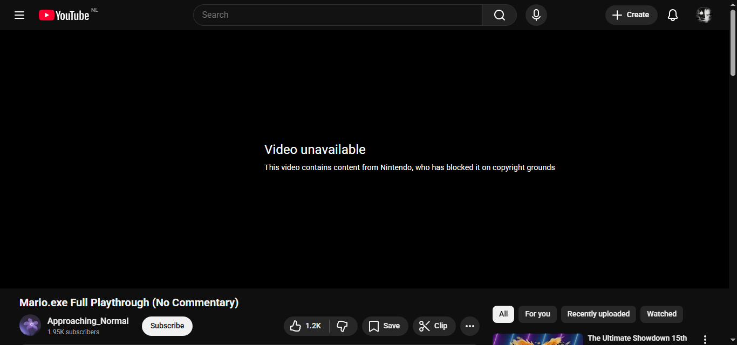
Task: Start voice search with microphone icon
Action: point(536,15)
